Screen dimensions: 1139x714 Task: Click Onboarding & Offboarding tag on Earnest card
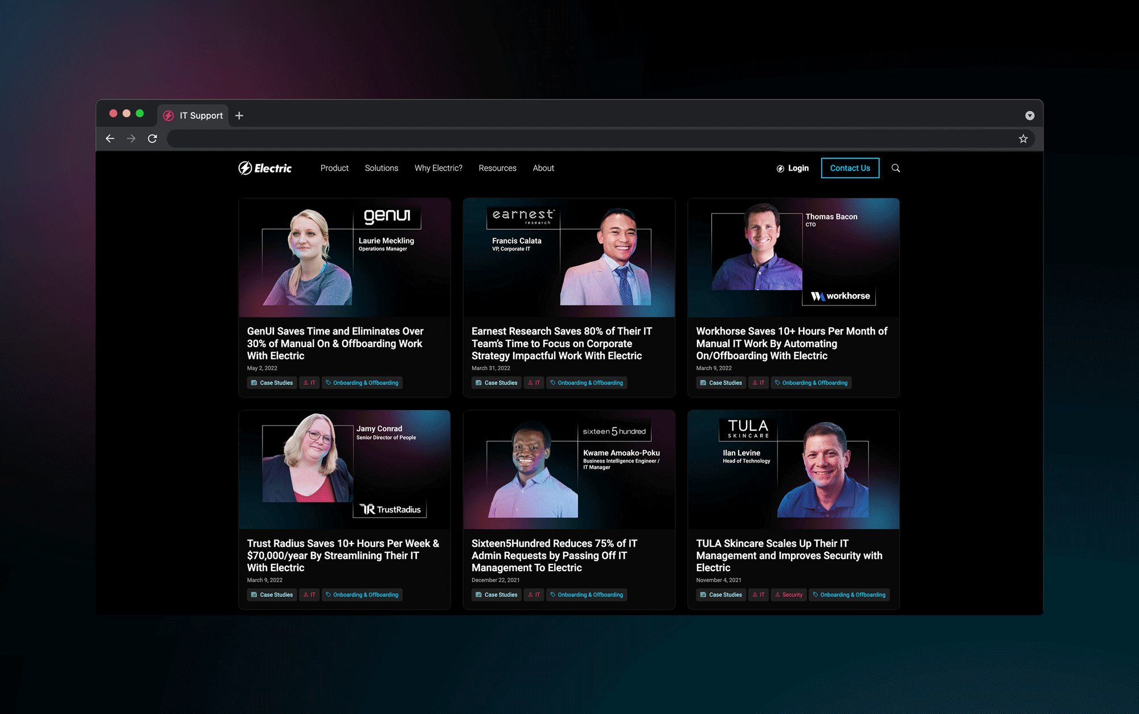point(587,383)
